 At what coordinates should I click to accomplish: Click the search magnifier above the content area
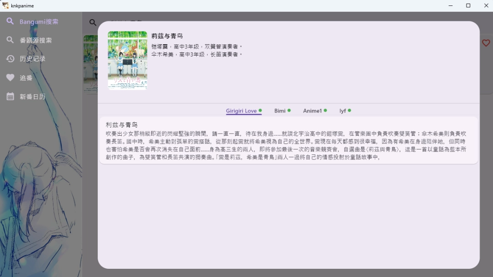(x=93, y=22)
